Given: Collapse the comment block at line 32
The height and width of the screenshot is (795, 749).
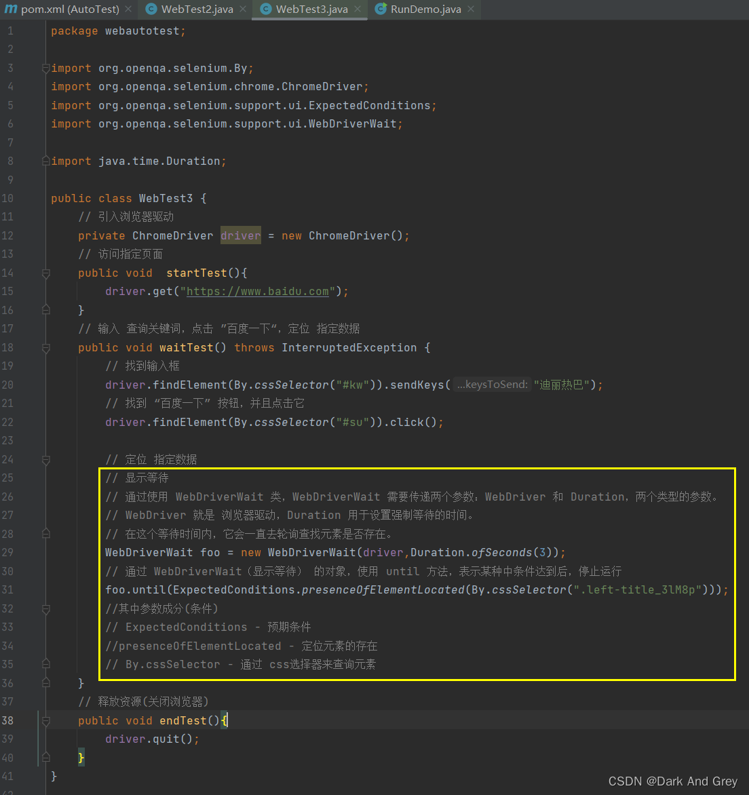Looking at the screenshot, I should tap(45, 609).
